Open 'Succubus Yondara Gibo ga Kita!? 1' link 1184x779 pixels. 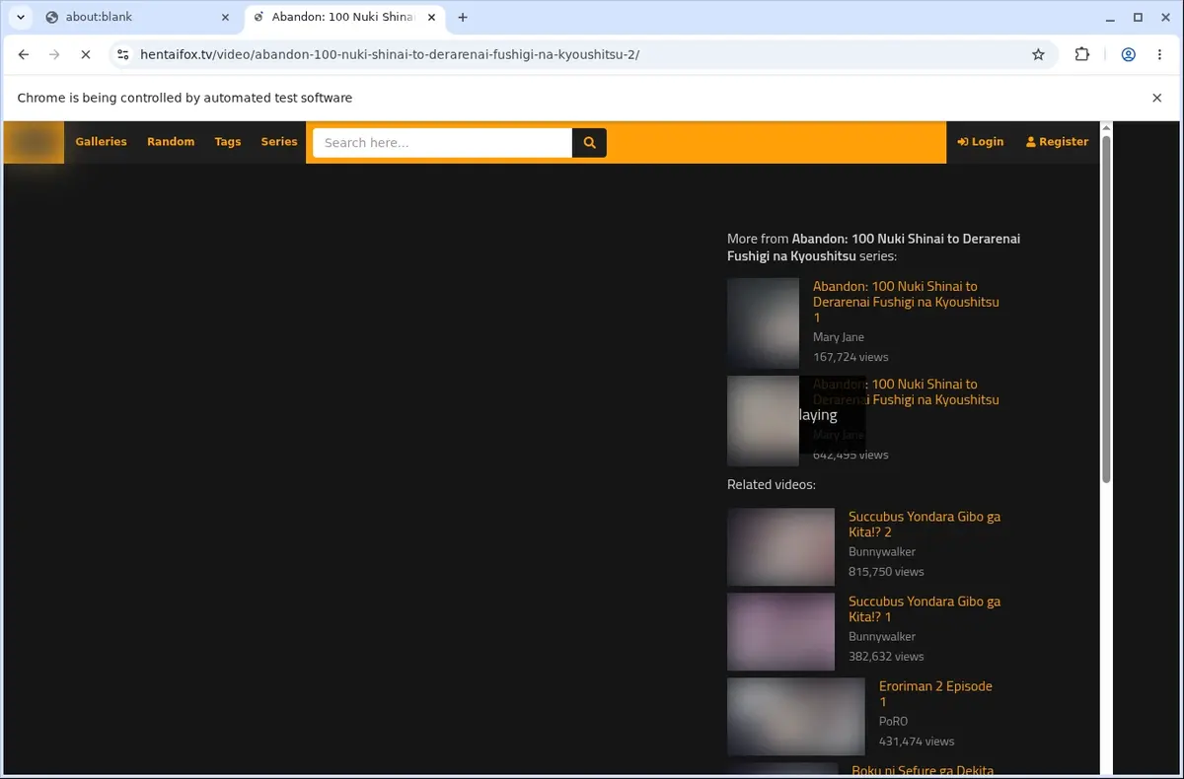click(925, 608)
